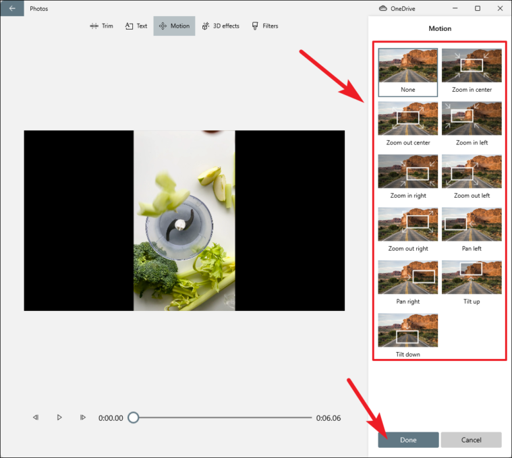Open the Trim tool
The height and width of the screenshot is (458, 512).
102,26
